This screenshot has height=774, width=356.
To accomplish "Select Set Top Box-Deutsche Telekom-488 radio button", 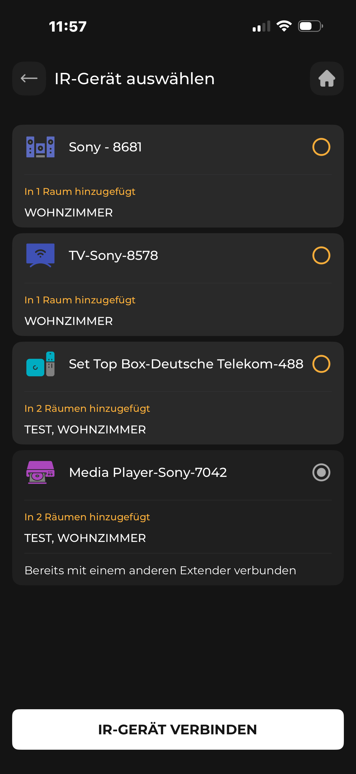I will pyautogui.click(x=321, y=364).
